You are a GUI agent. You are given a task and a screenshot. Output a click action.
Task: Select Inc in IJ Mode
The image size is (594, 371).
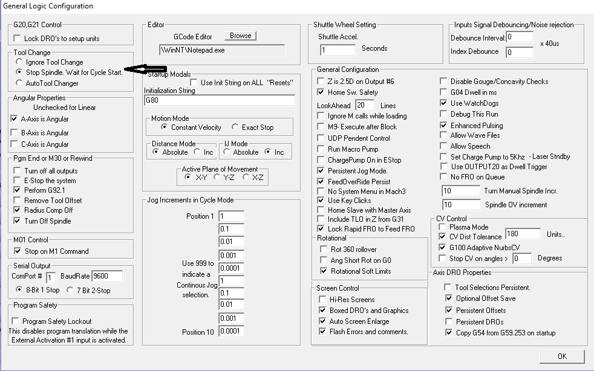[x=267, y=152]
